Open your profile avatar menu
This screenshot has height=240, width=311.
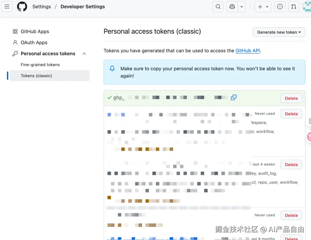[x=306, y=6]
